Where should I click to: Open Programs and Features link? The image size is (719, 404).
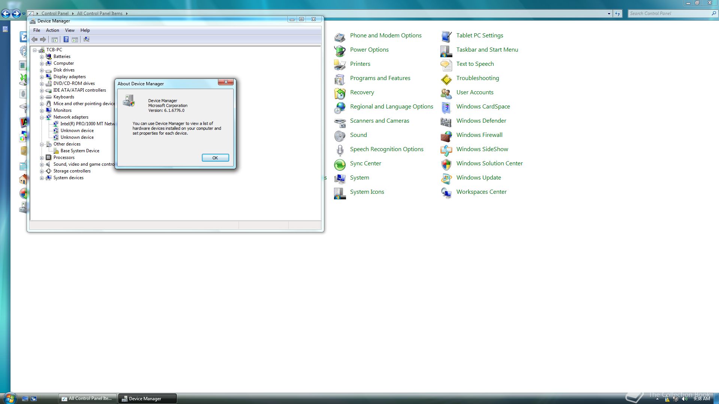pos(380,78)
